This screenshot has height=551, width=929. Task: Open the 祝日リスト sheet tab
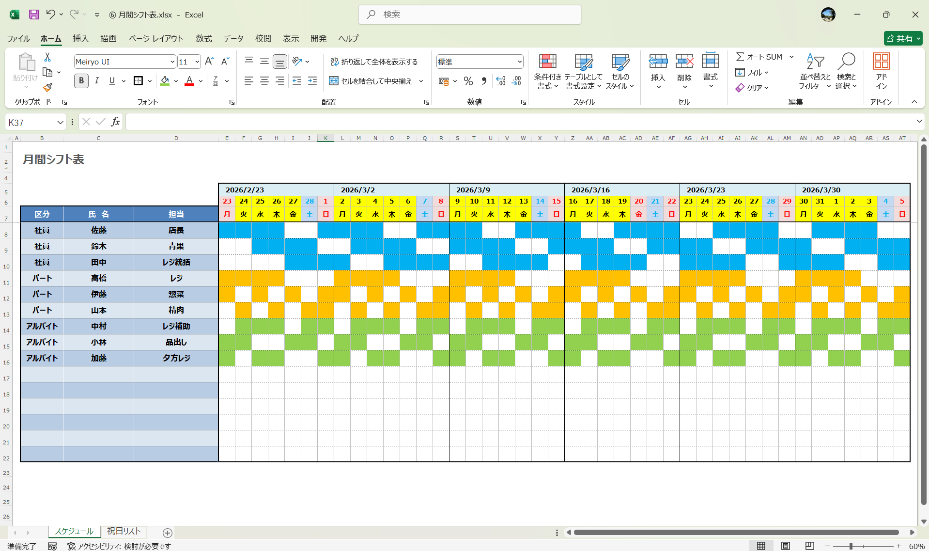tap(123, 531)
